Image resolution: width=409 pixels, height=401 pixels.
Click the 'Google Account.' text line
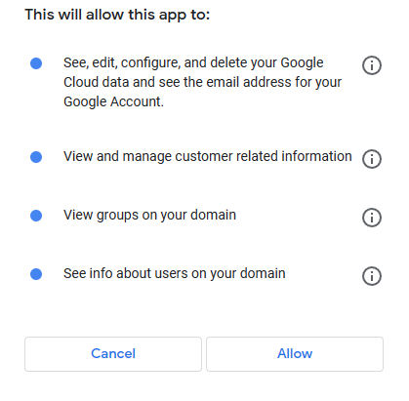pyautogui.click(x=113, y=101)
